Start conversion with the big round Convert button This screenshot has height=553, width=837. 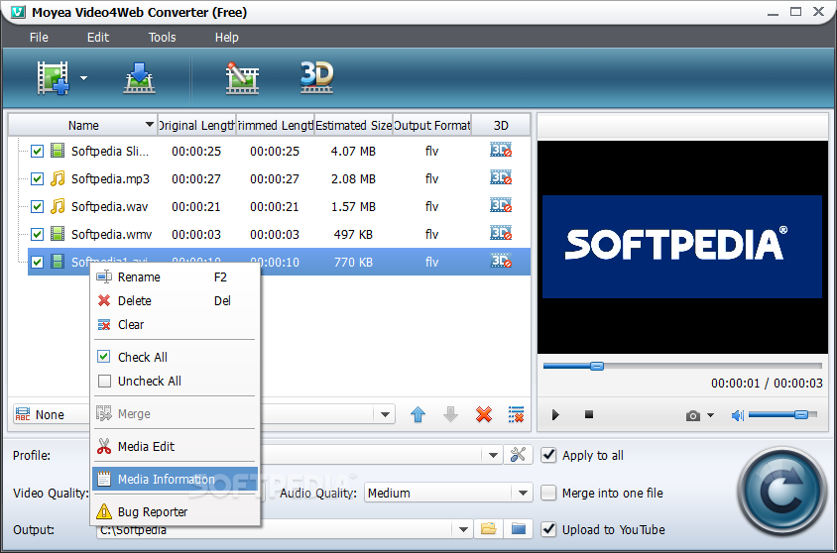pos(782,492)
